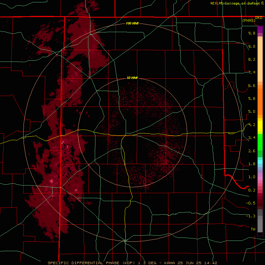Click the gray segment of the color bar
The width and height of the screenshot is (265, 265).
[260, 221]
